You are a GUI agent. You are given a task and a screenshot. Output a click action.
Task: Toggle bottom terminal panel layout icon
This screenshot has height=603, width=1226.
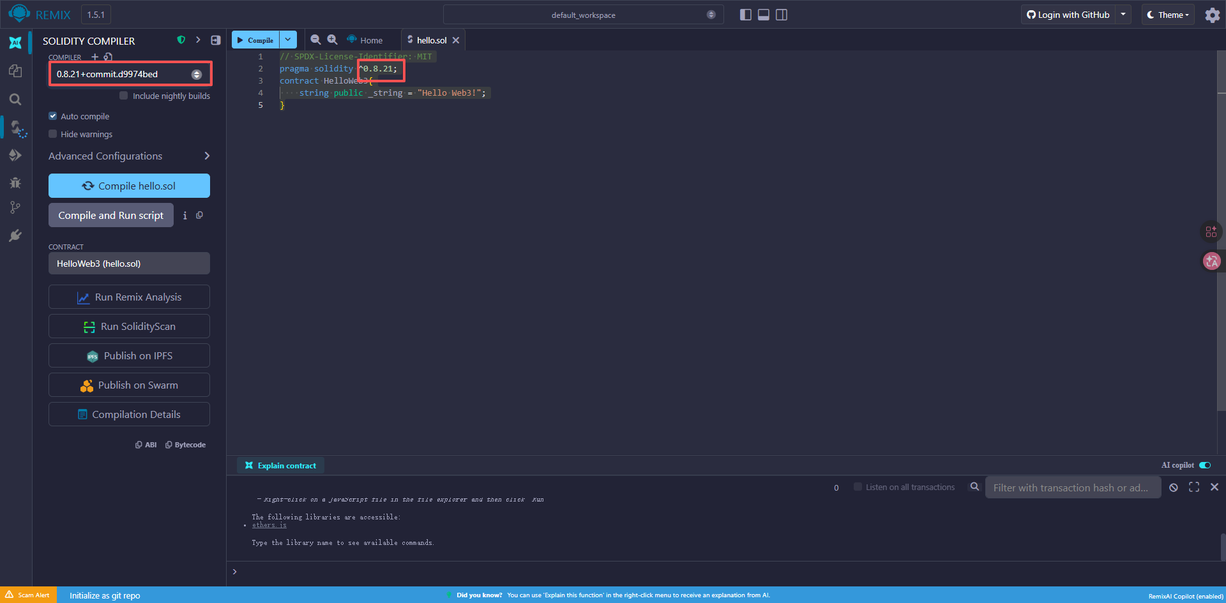[x=763, y=15]
